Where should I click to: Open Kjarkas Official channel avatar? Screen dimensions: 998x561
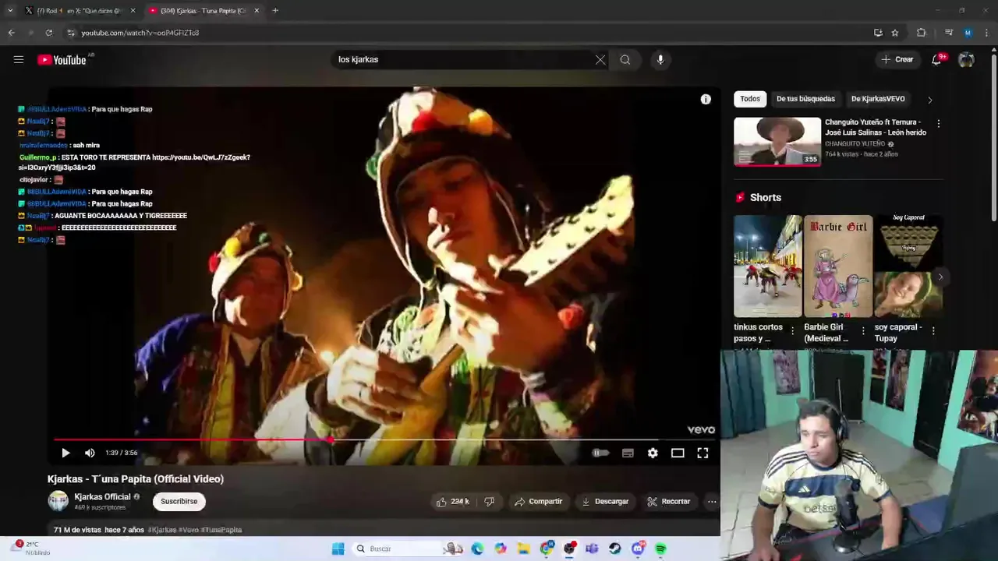(58, 501)
